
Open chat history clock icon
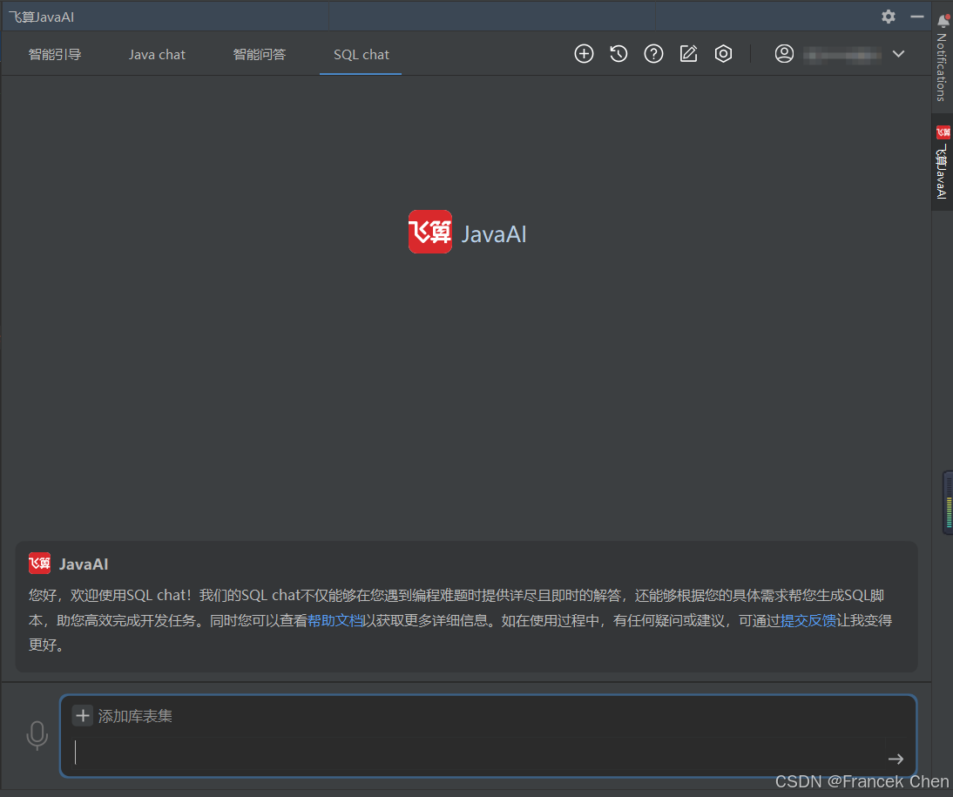pyautogui.click(x=618, y=54)
